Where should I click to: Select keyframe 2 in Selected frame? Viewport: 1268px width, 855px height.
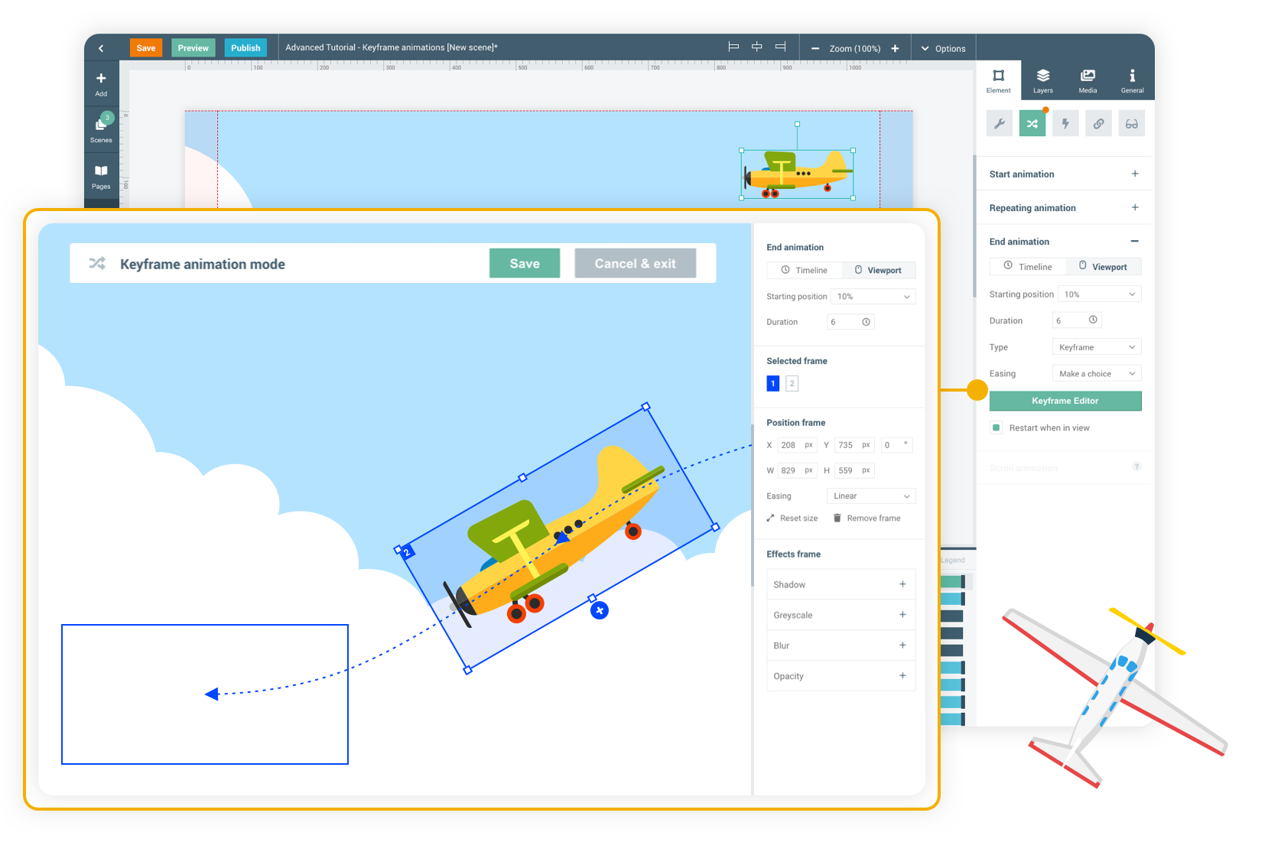click(792, 383)
